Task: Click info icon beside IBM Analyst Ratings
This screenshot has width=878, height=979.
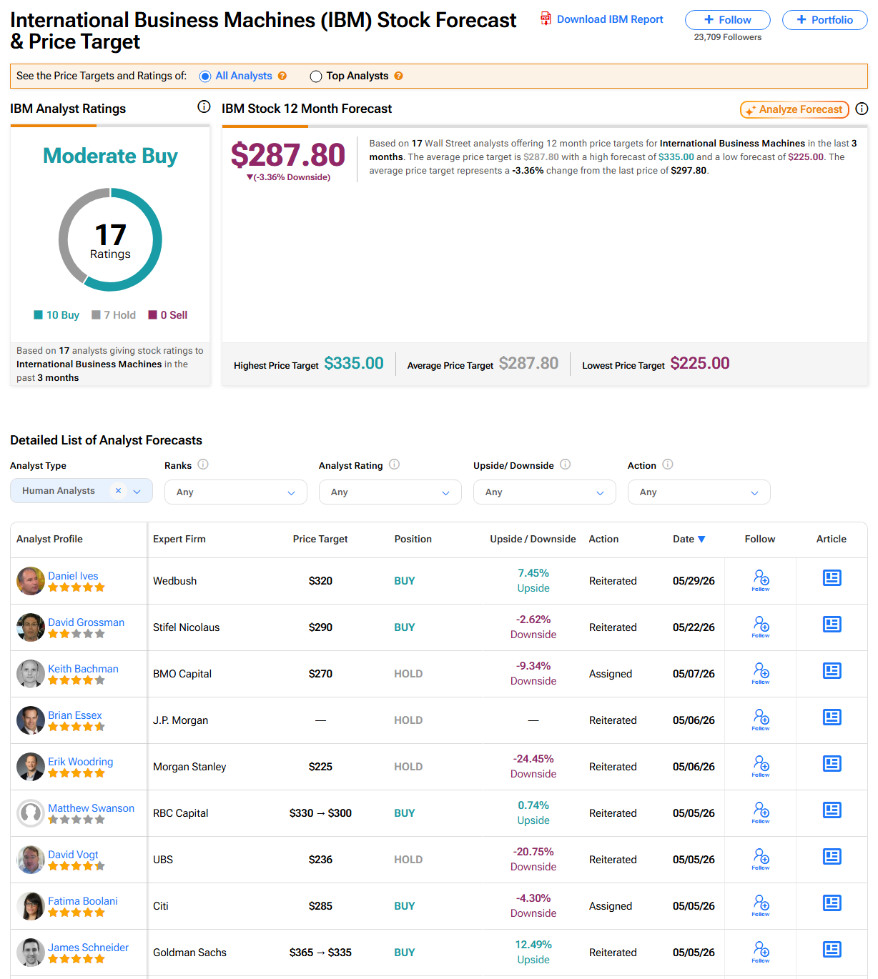Action: (x=204, y=107)
